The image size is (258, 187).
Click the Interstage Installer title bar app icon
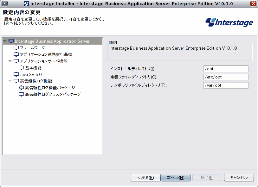tap(26, 3)
